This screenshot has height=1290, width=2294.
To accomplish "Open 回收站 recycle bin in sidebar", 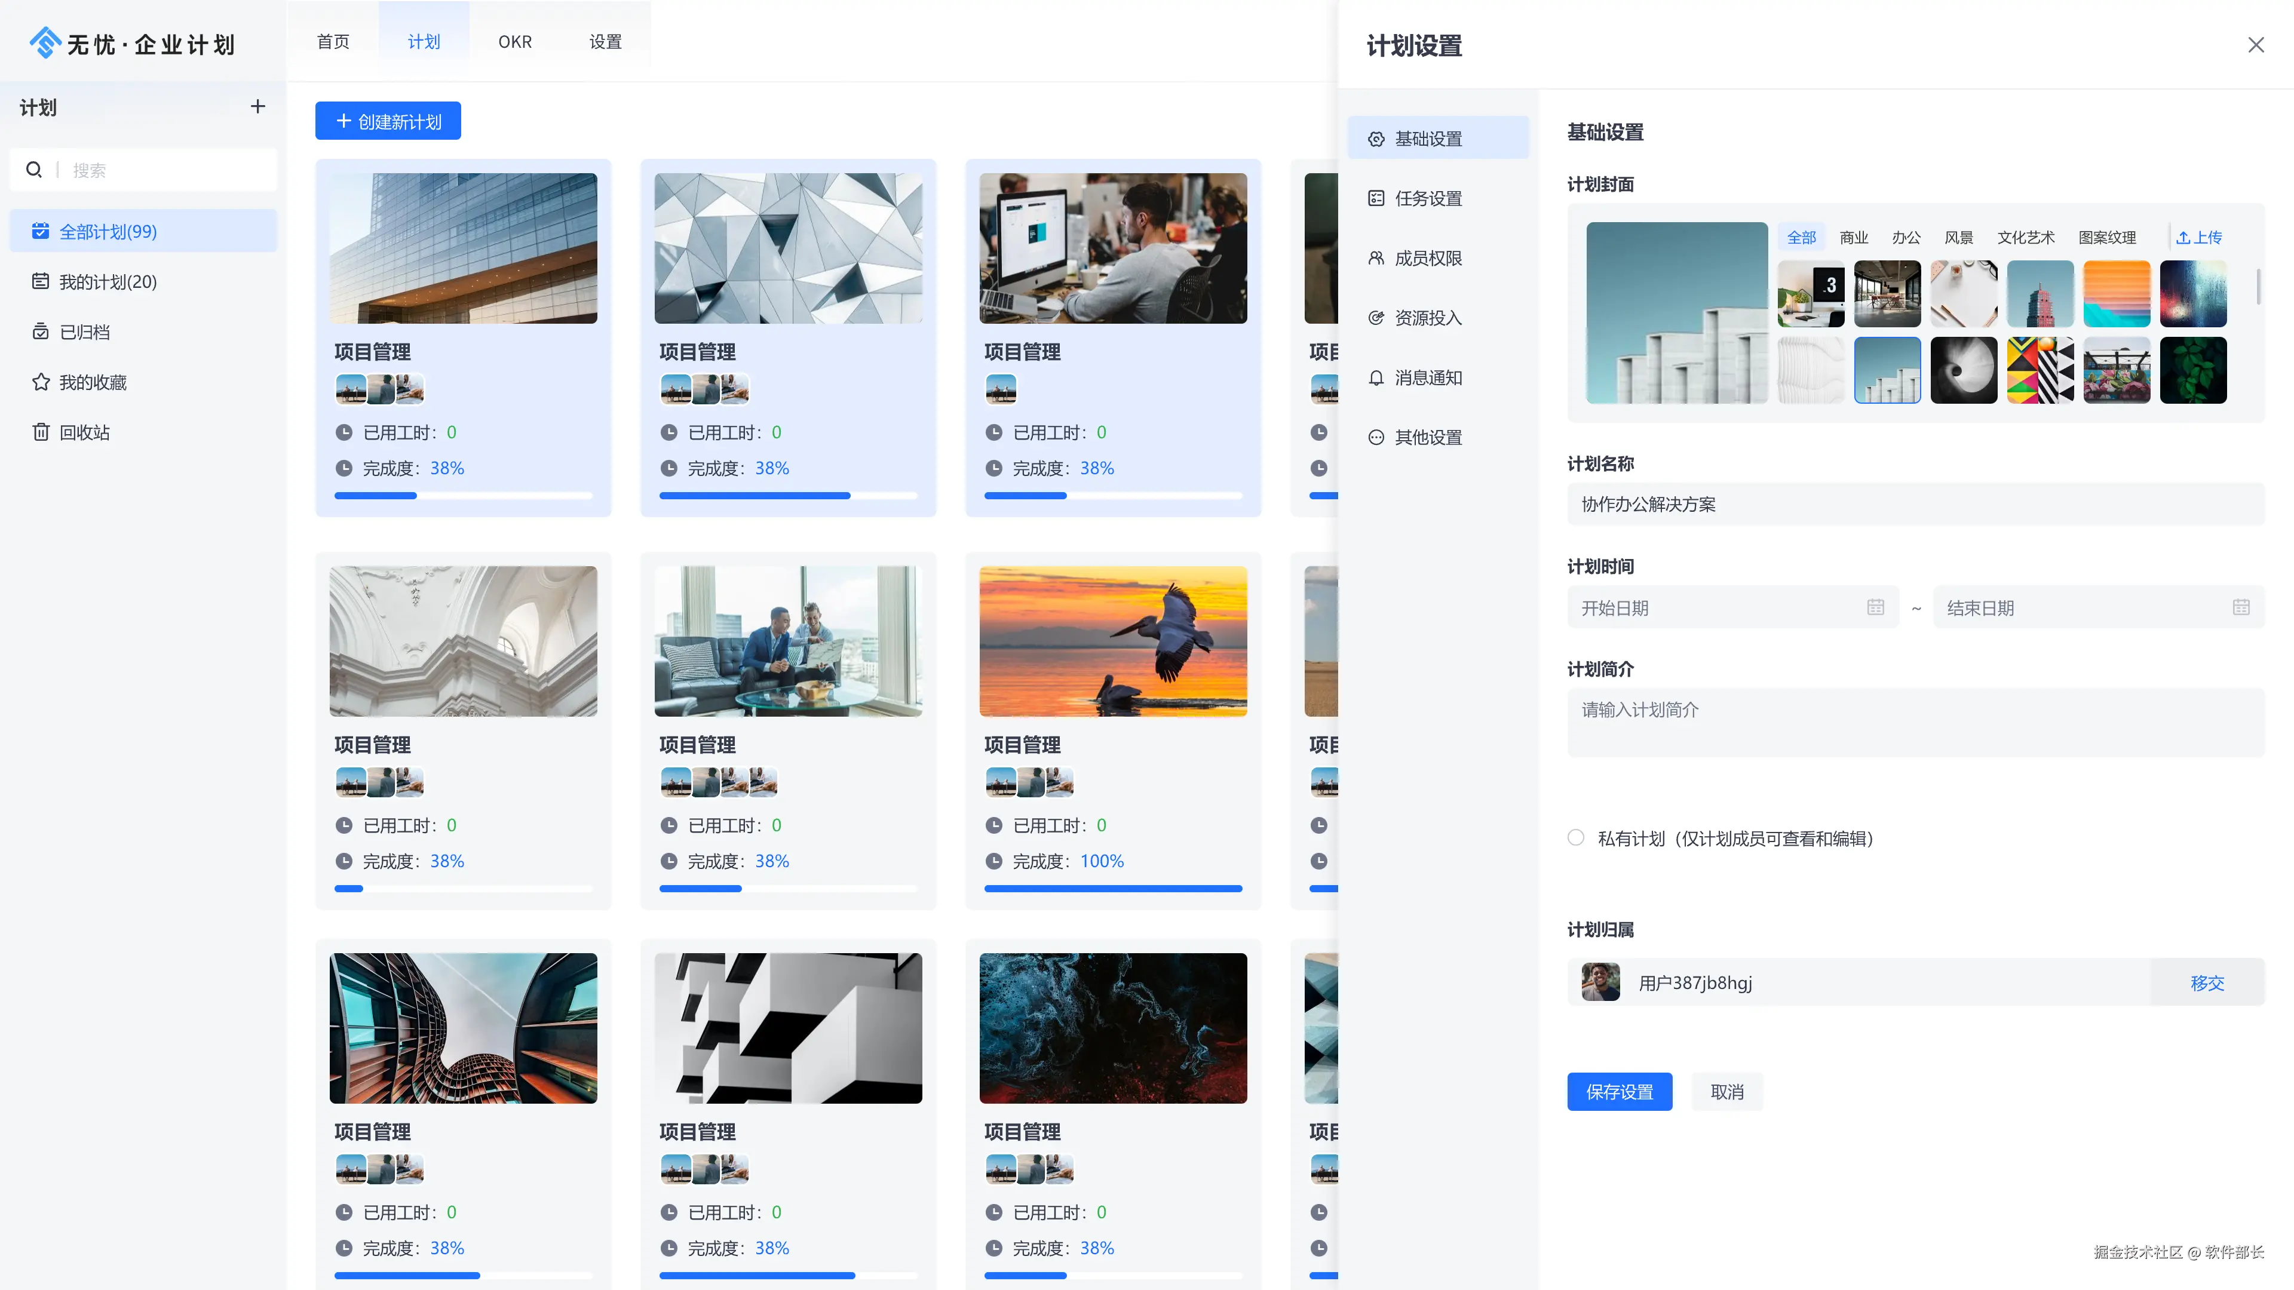I will 84,432.
